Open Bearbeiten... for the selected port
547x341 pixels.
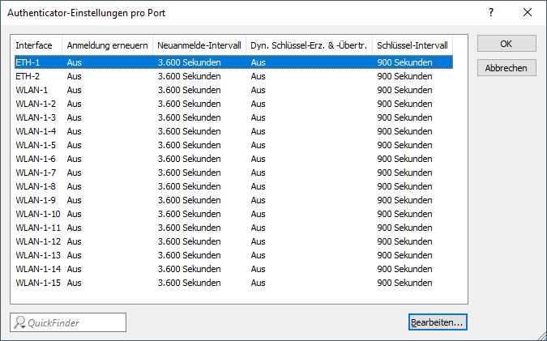tap(438, 322)
